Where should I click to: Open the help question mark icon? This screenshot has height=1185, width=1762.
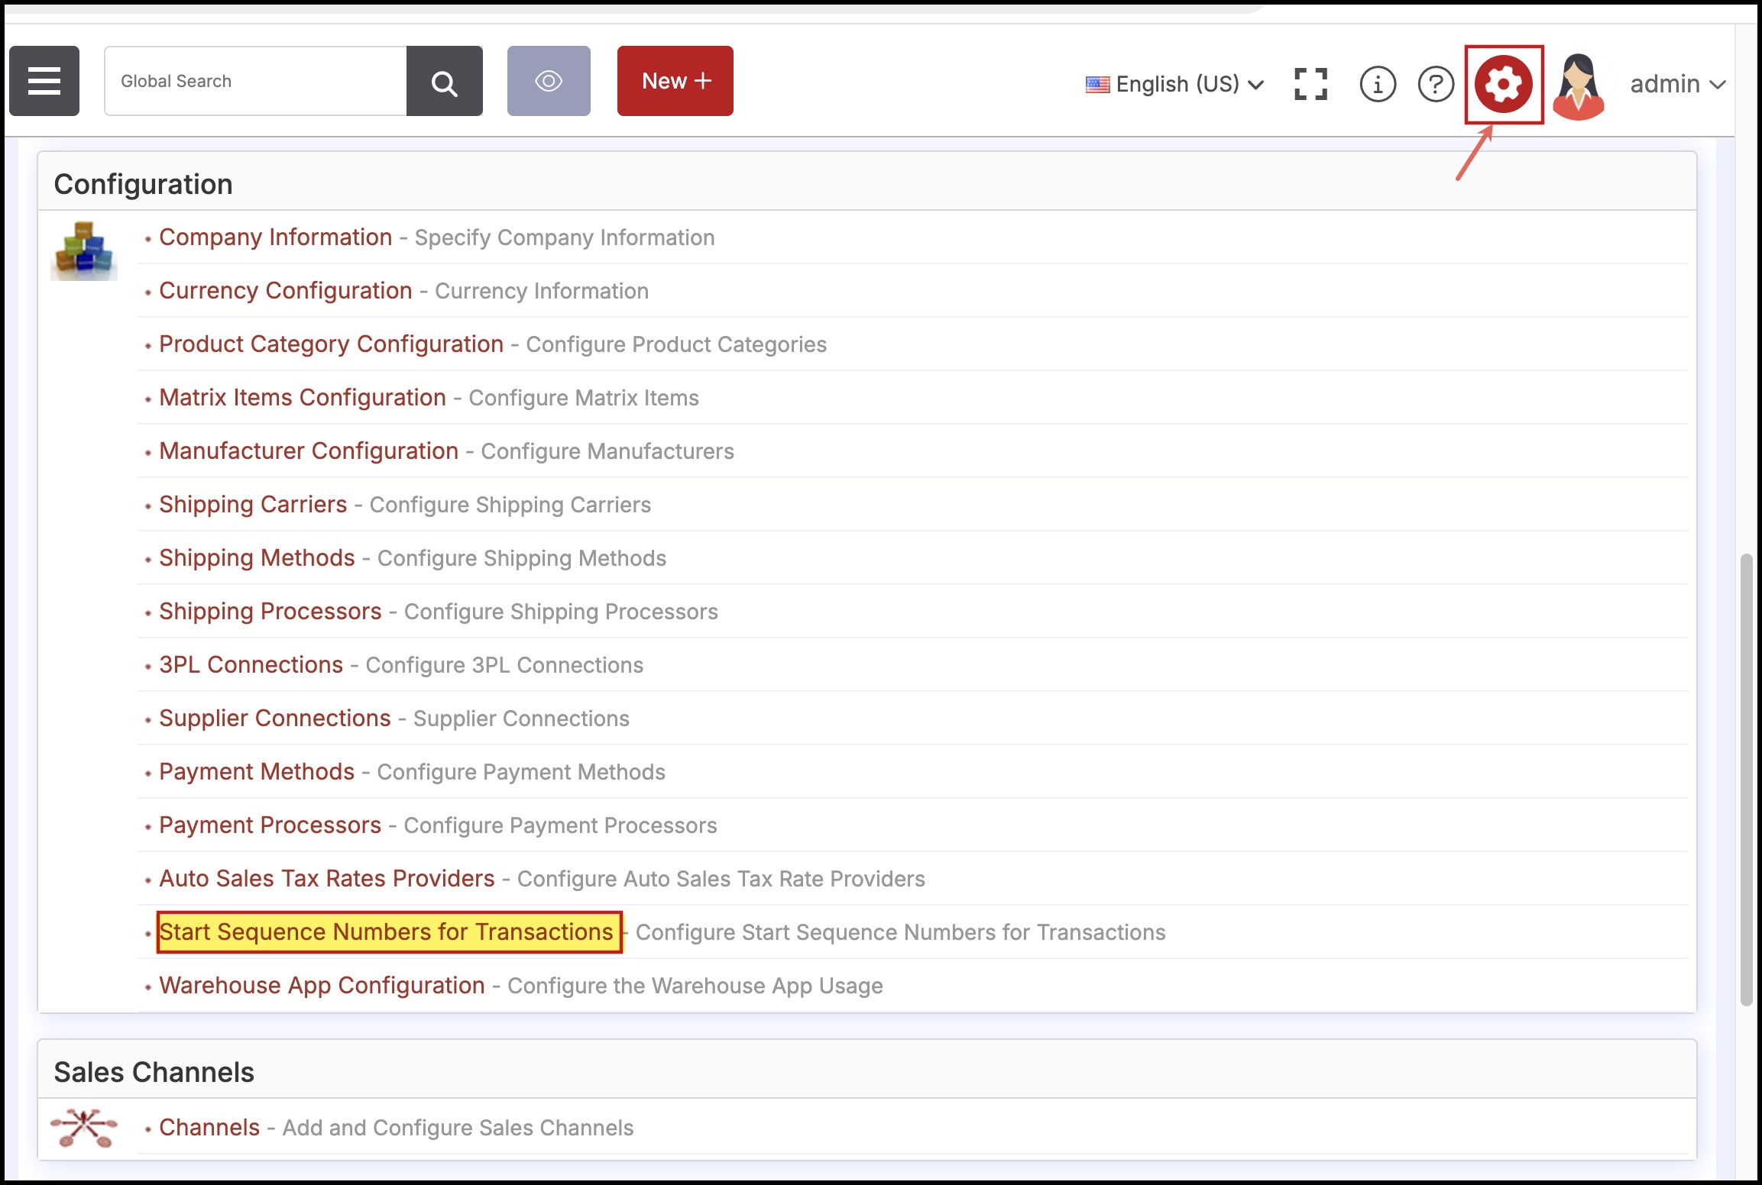(x=1436, y=84)
